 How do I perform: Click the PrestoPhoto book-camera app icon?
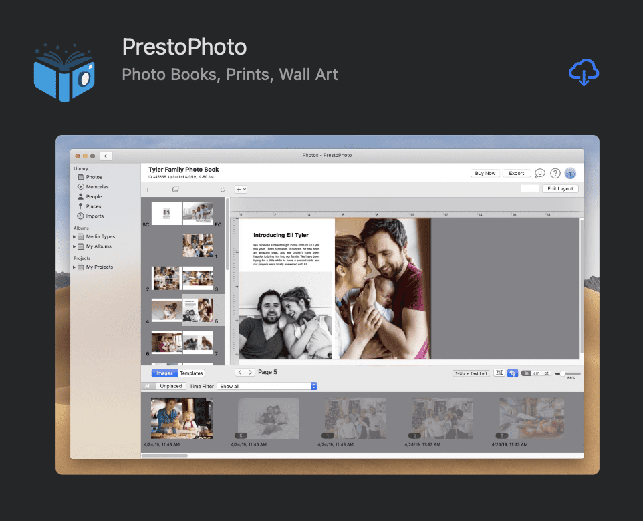click(x=64, y=73)
